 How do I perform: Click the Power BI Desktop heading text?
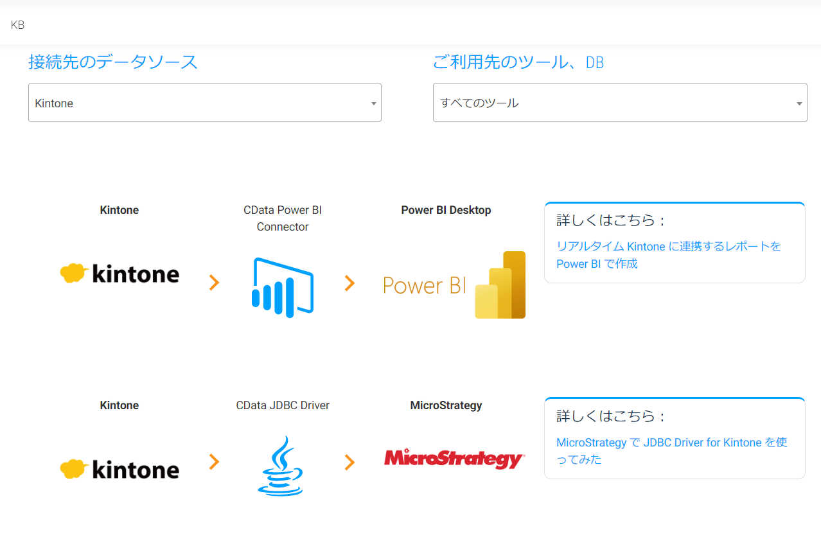[446, 210]
